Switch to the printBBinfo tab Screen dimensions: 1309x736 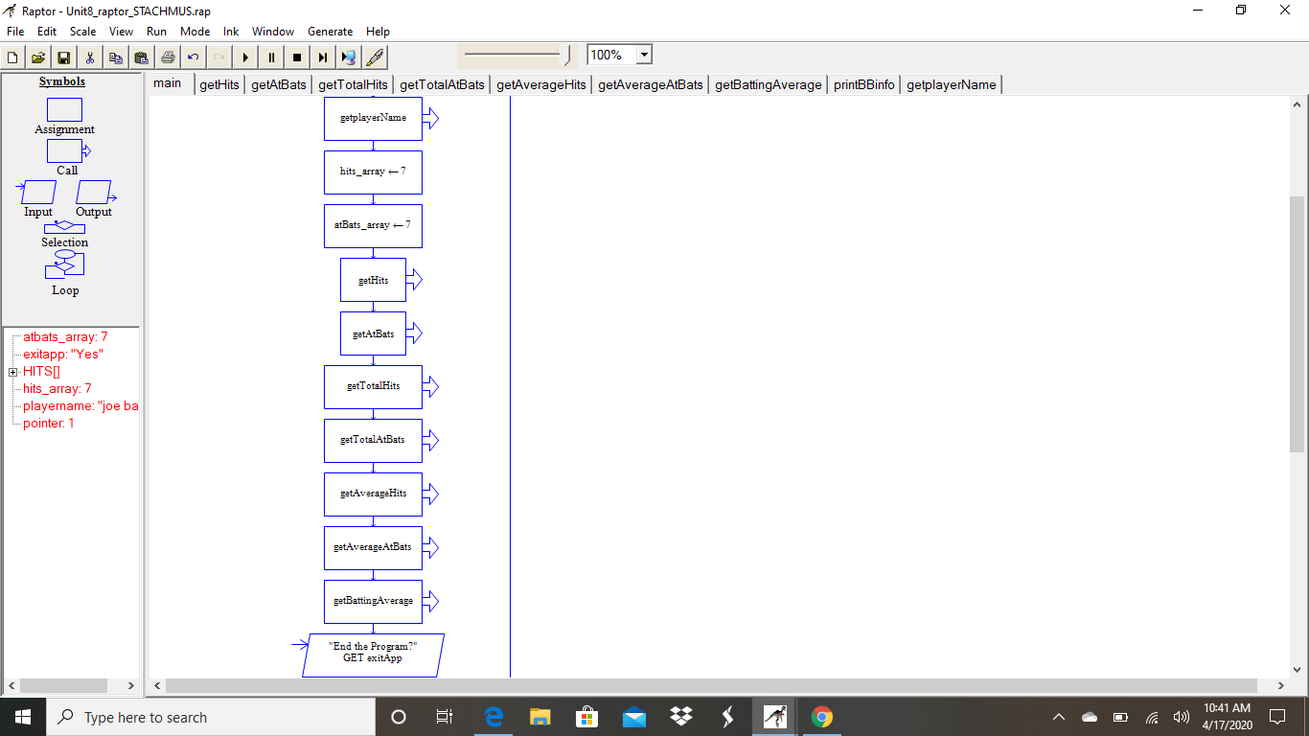pos(863,84)
